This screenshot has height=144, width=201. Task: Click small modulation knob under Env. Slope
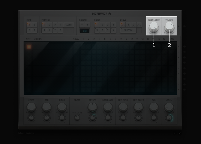pos(138,118)
